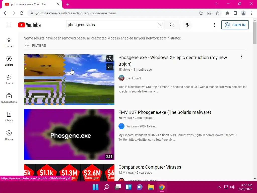Viewport: 257px width, 193px height.
Task: Open FMV #27 Phosgene.exe video title
Action: click(x=165, y=112)
